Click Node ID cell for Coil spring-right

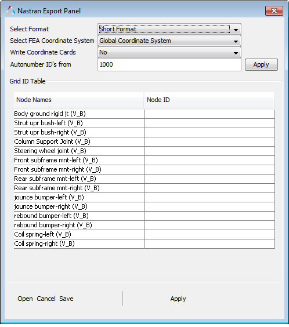coord(209,244)
